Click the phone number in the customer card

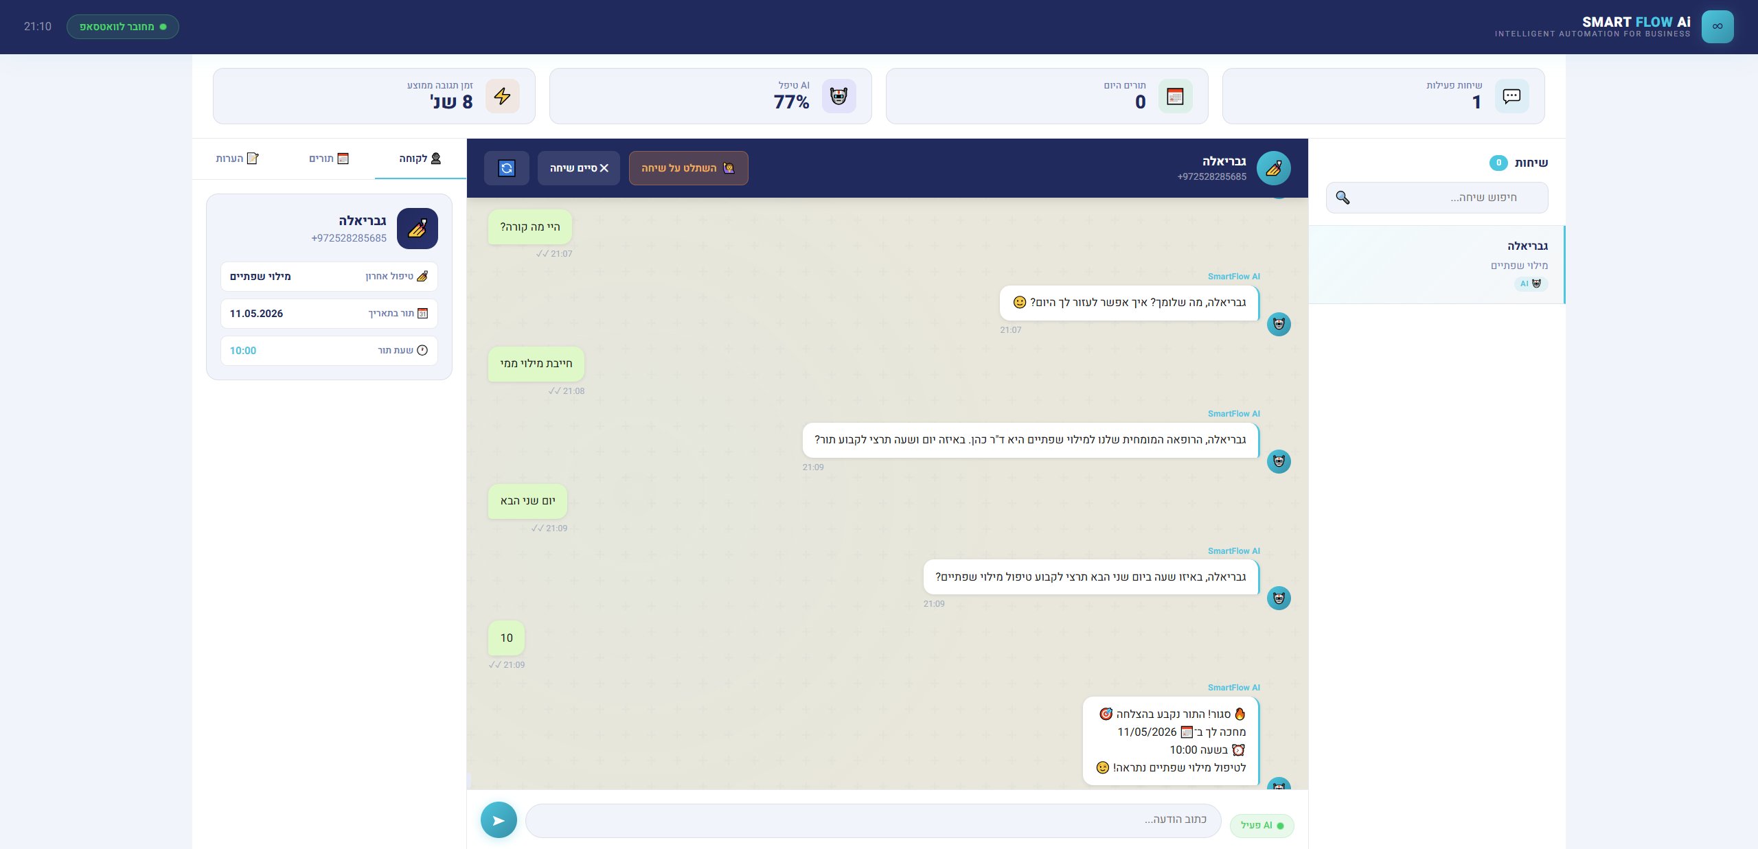tap(349, 238)
